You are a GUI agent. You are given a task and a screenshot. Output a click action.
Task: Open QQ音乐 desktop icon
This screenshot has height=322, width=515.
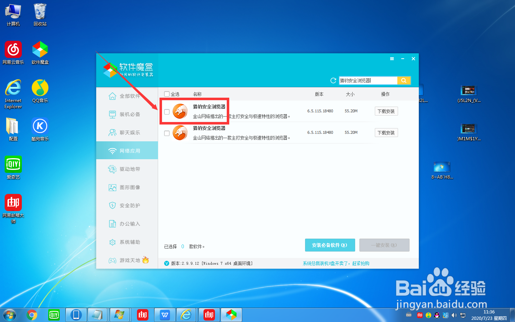(40, 91)
